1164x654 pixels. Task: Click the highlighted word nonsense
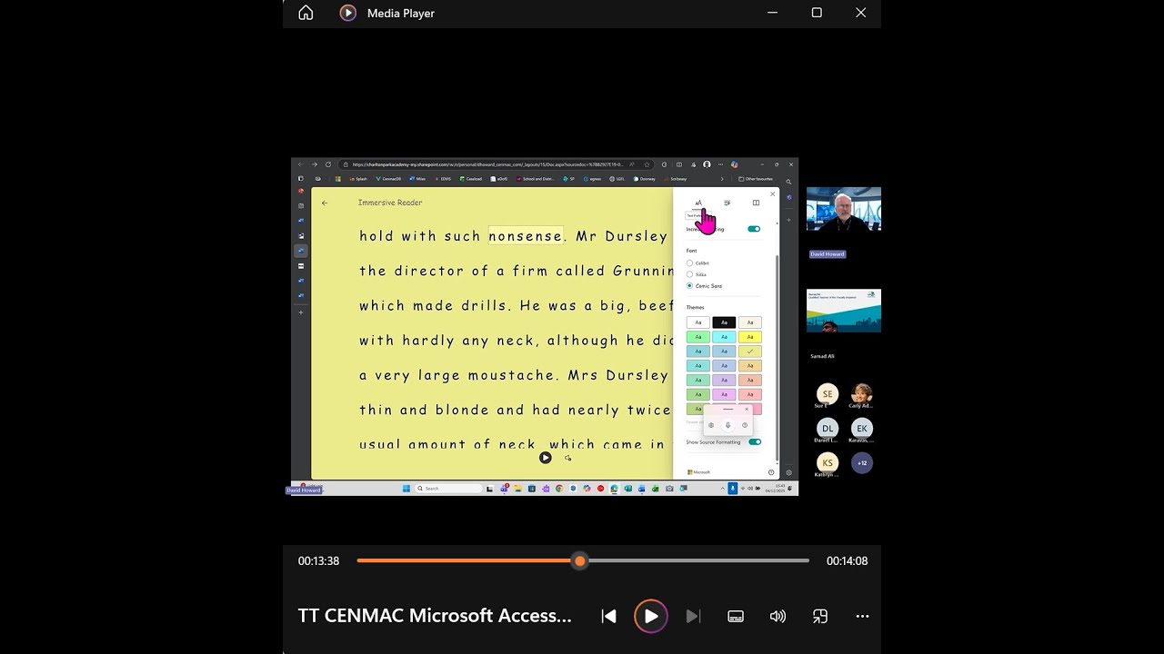tap(526, 236)
